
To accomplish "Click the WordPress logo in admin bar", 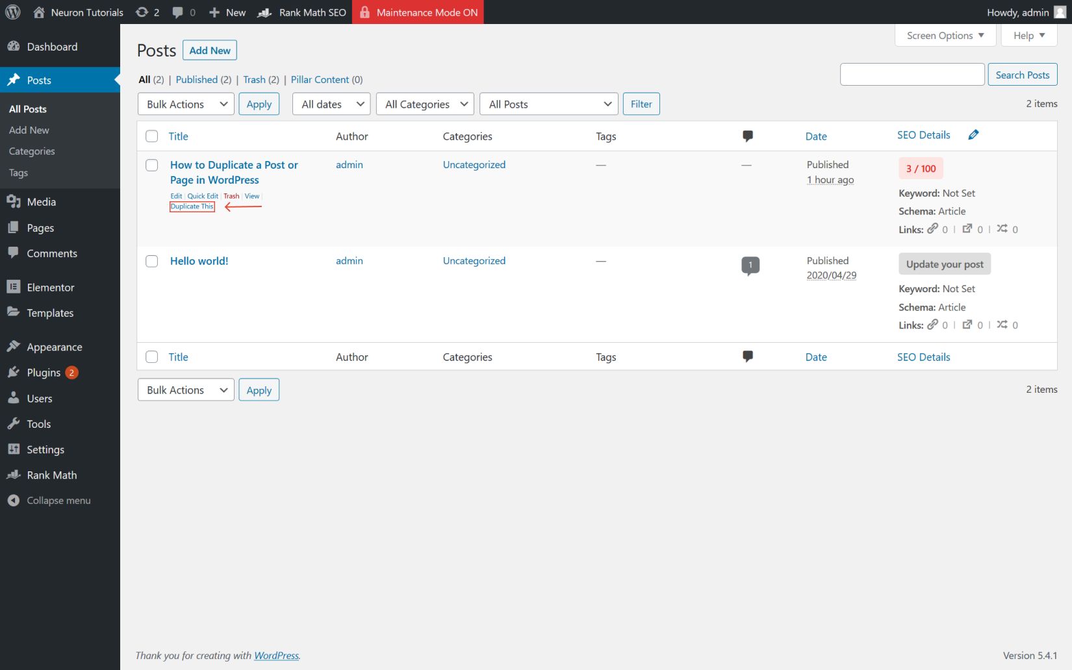I will pyautogui.click(x=12, y=12).
